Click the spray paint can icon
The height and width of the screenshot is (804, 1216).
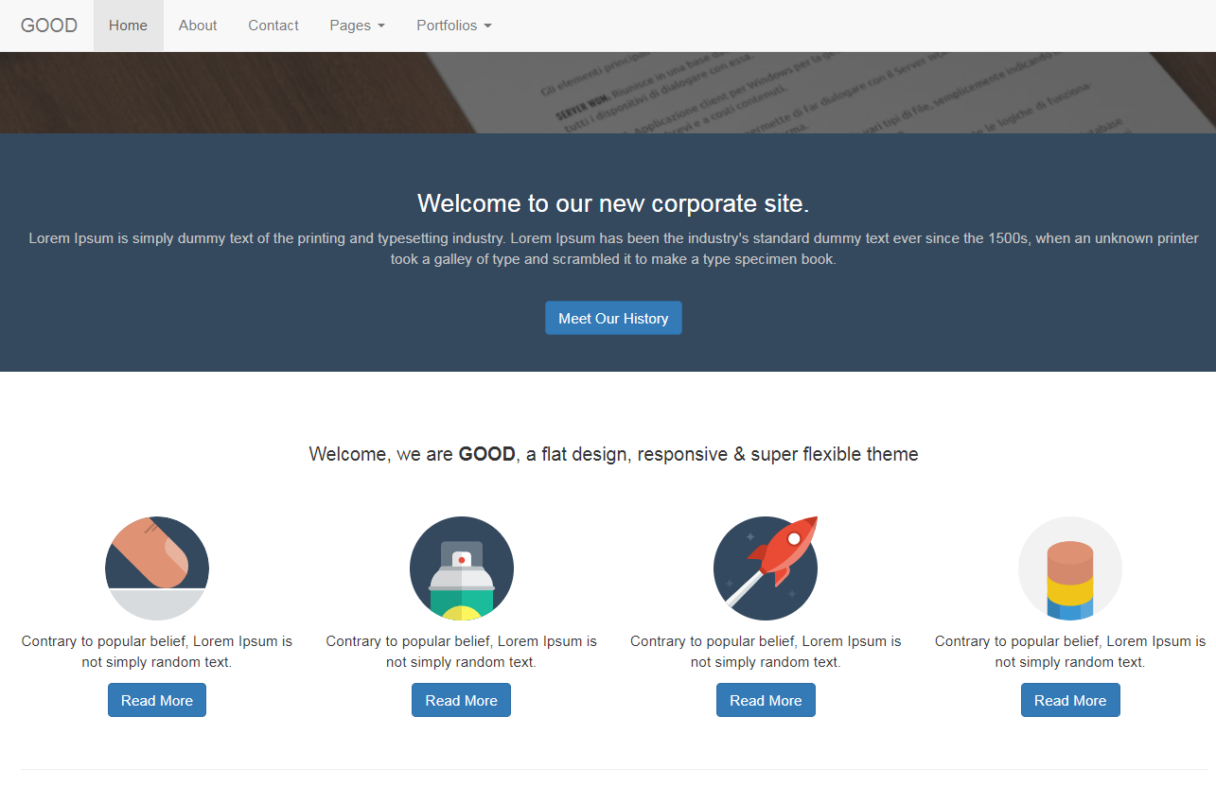[461, 568]
